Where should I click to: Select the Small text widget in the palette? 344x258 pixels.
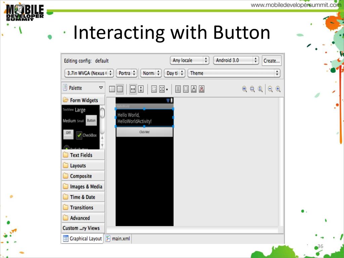click(x=80, y=121)
